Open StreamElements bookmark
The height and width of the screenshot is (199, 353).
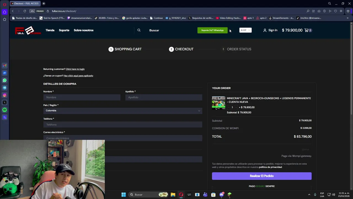(x=281, y=18)
